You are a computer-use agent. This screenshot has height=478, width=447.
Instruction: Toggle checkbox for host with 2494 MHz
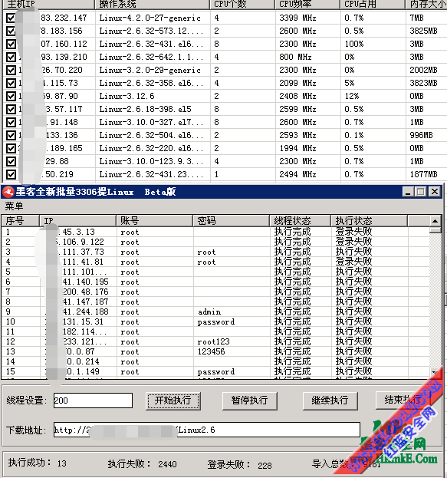(11, 174)
